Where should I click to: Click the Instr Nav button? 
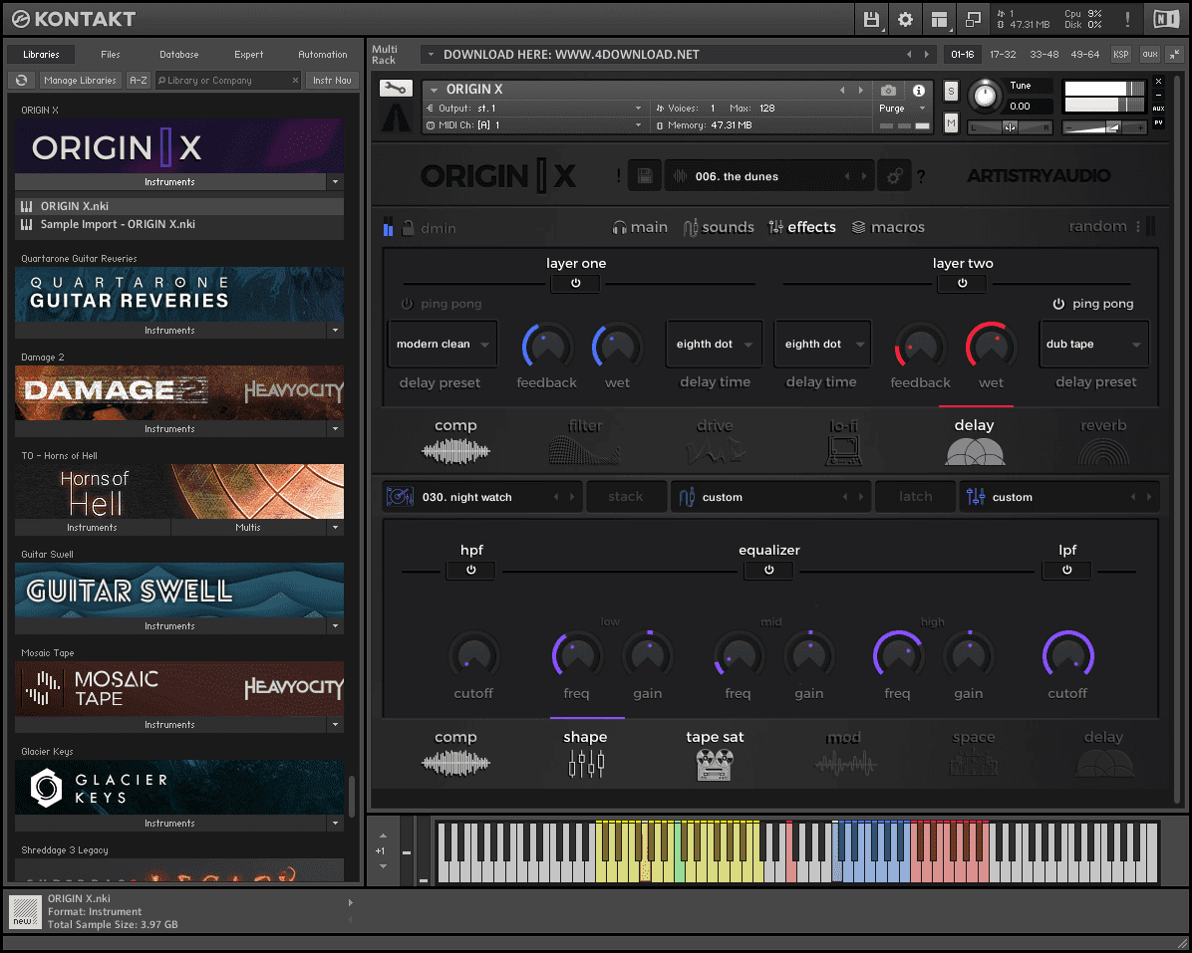click(332, 80)
